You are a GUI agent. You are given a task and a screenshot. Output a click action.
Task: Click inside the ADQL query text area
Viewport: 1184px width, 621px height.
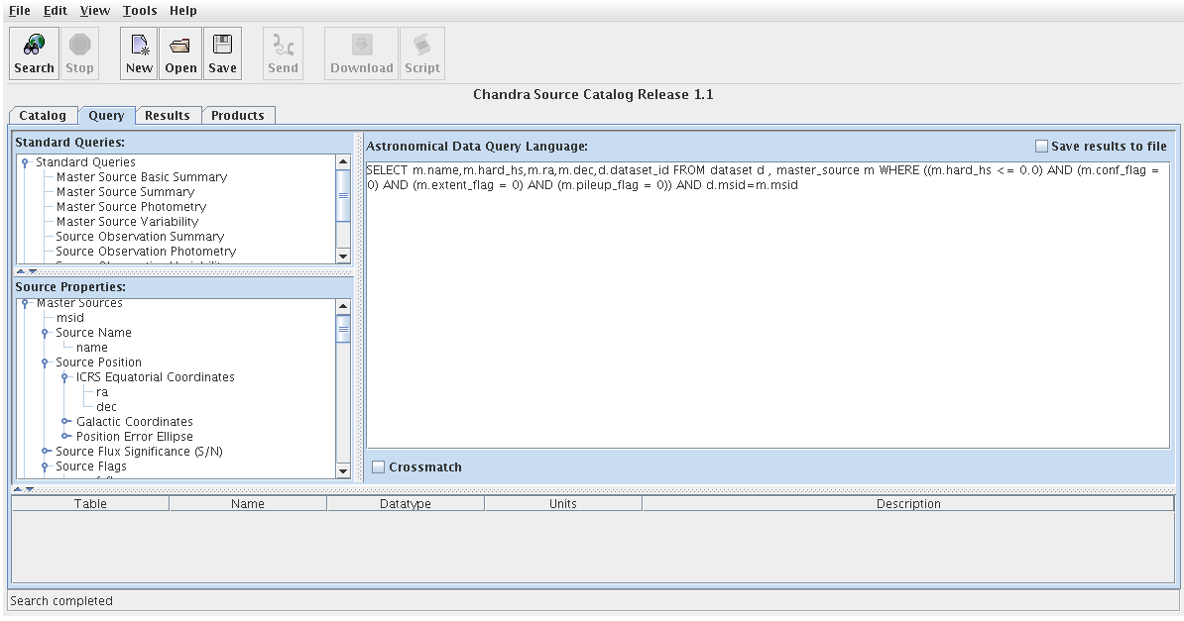(x=768, y=317)
